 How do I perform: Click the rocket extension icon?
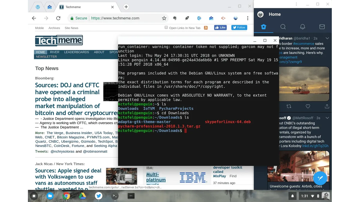(187, 18)
